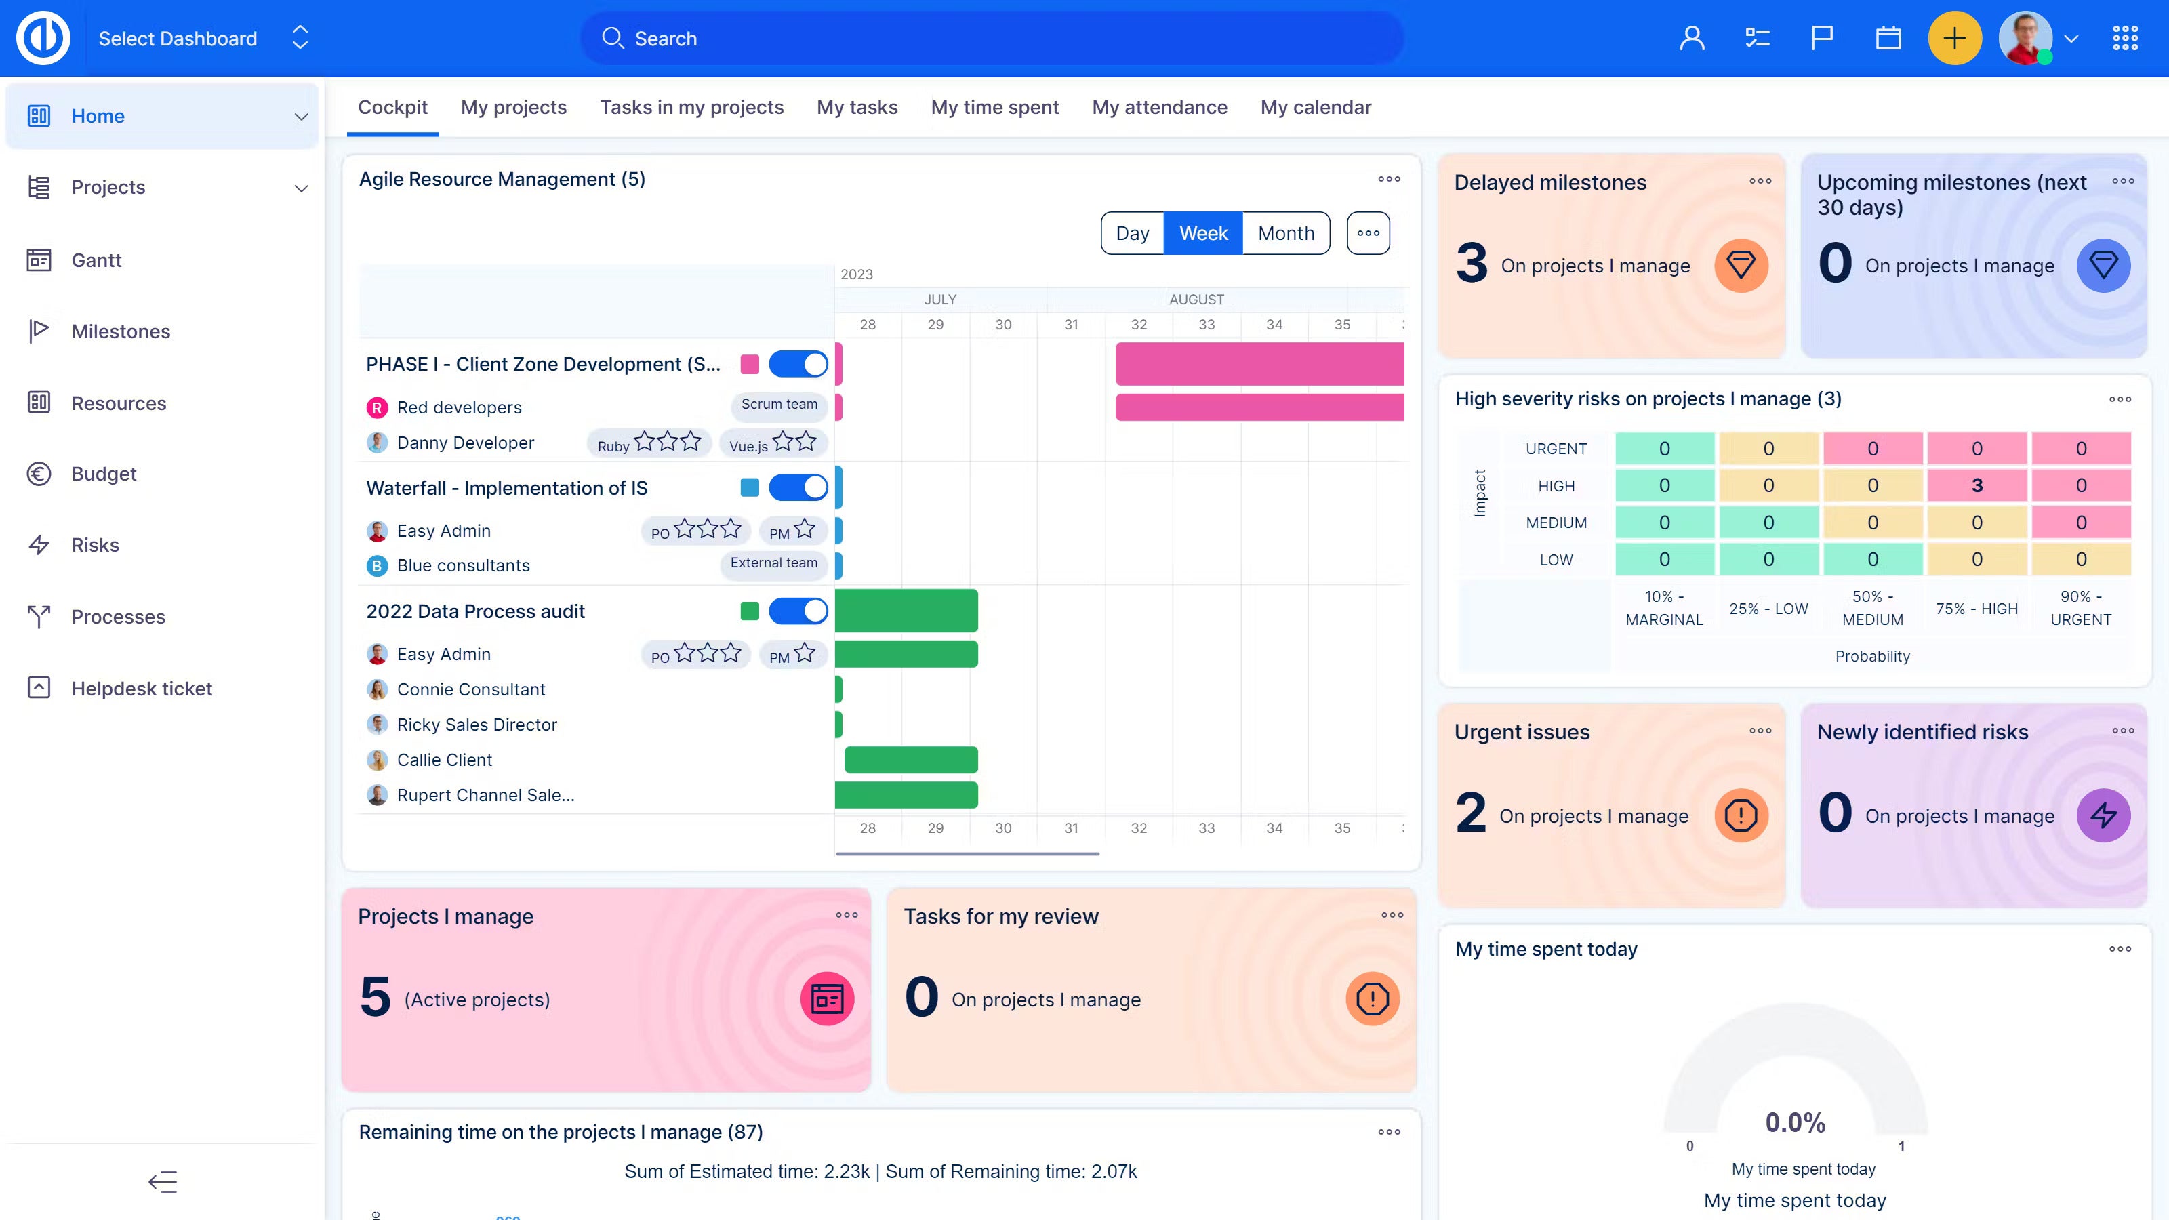Open the Processes sidebar item

[117, 616]
